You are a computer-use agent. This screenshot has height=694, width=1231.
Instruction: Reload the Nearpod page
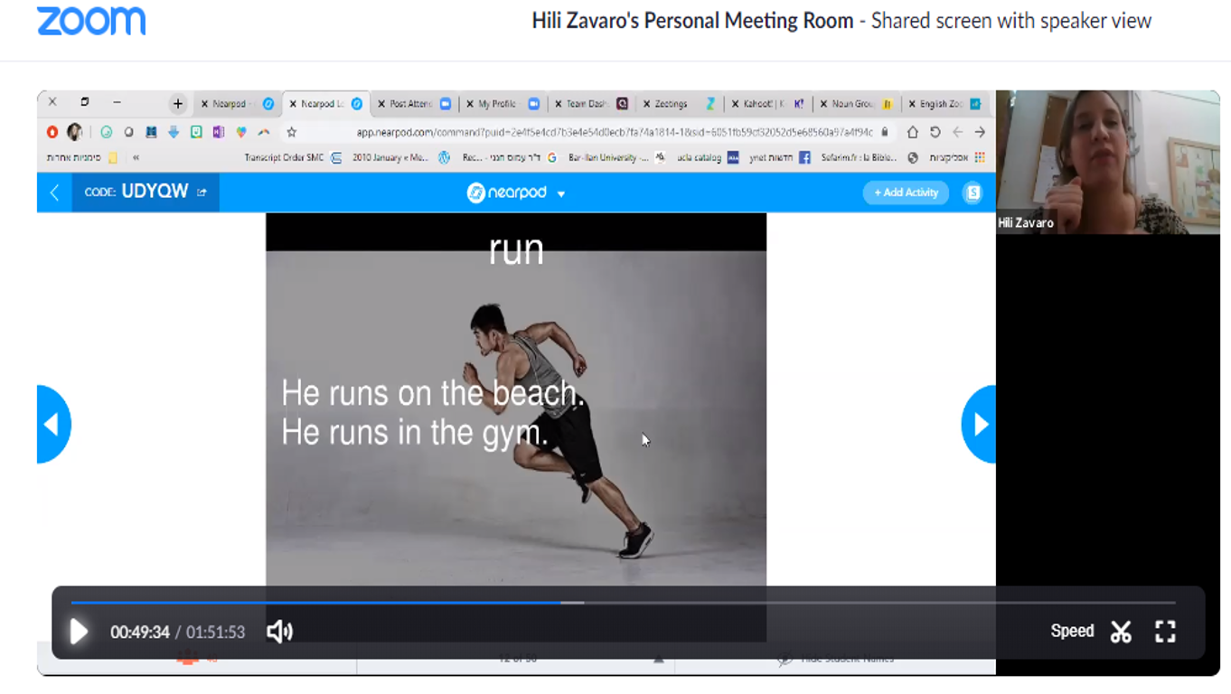(935, 131)
